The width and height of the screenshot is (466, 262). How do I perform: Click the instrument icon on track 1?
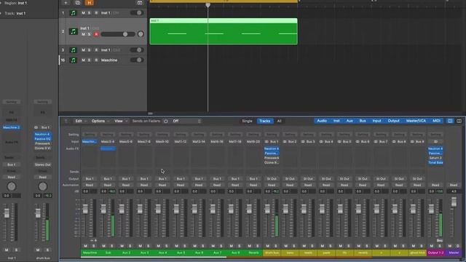coord(73,13)
